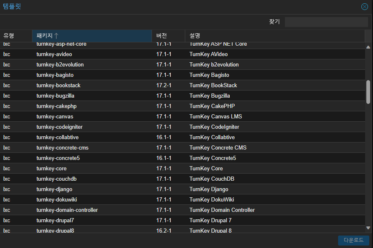
Task: Select the turnkey-django package
Action: (x=54, y=189)
